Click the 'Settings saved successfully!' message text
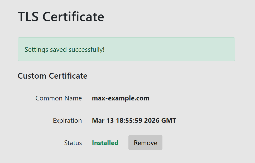Screen dimensions: 255x163 [x=64, y=49]
